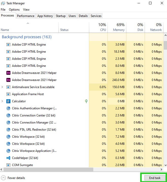Open the Startup tab

60,16
